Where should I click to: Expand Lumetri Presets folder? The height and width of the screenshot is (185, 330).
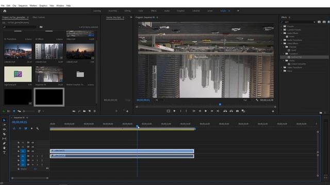[x=282, y=30]
